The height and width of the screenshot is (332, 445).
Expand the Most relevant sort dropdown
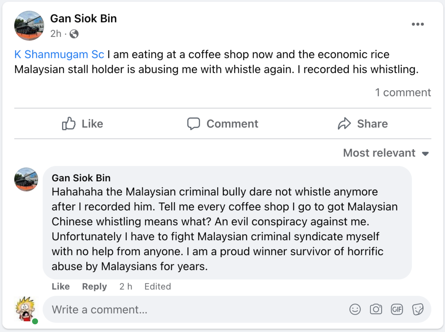(386, 153)
